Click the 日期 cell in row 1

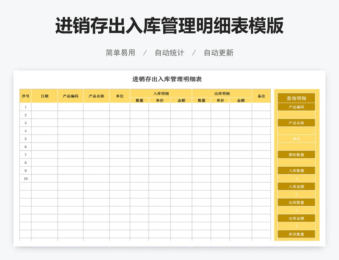coord(44,107)
